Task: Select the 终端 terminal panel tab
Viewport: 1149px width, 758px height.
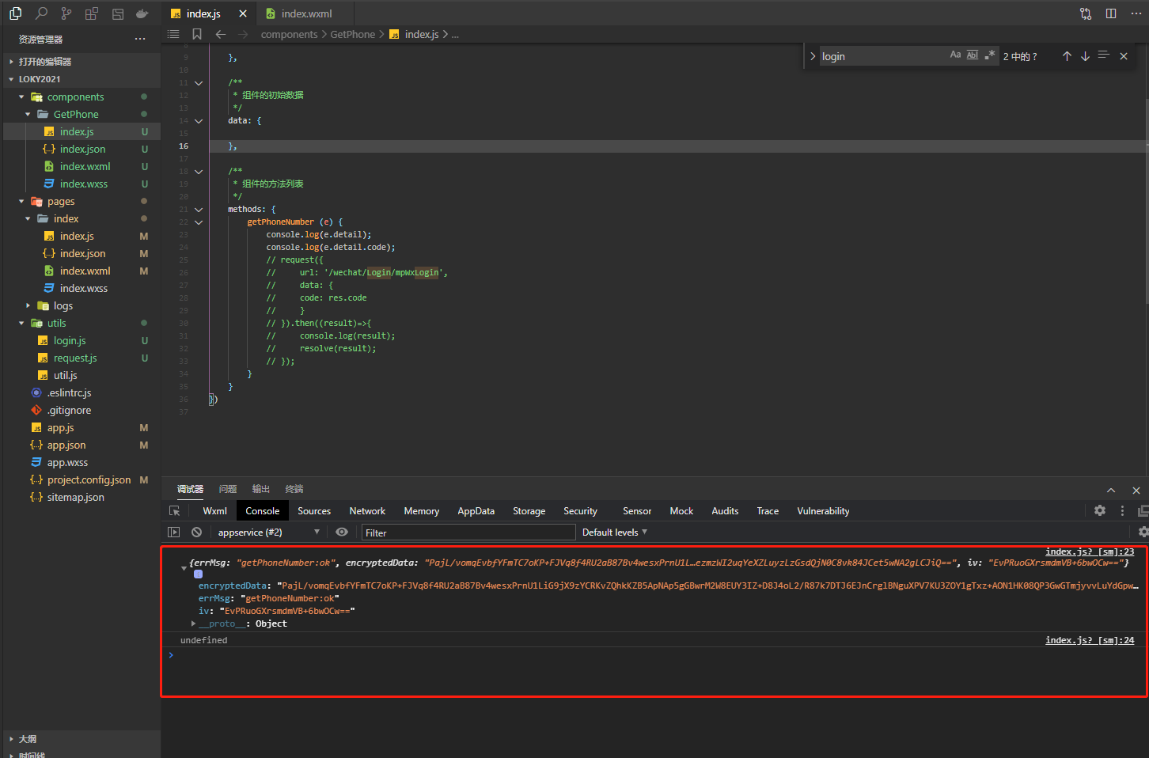Action: click(294, 489)
